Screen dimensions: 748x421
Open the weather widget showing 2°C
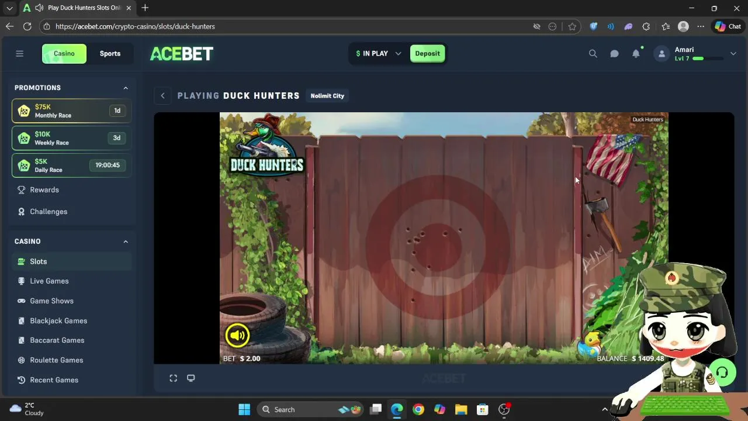tap(27, 409)
